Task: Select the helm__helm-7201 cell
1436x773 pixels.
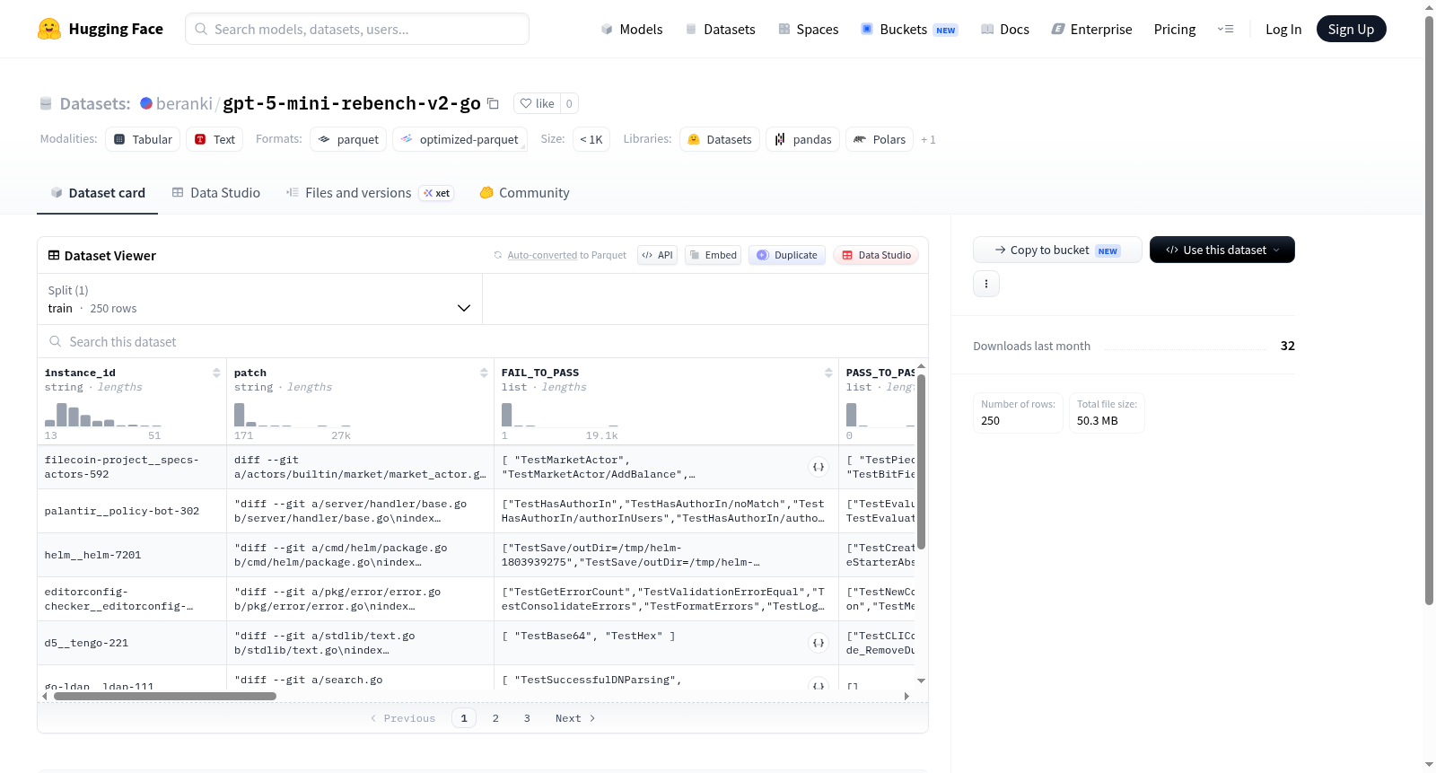Action: 132,555
